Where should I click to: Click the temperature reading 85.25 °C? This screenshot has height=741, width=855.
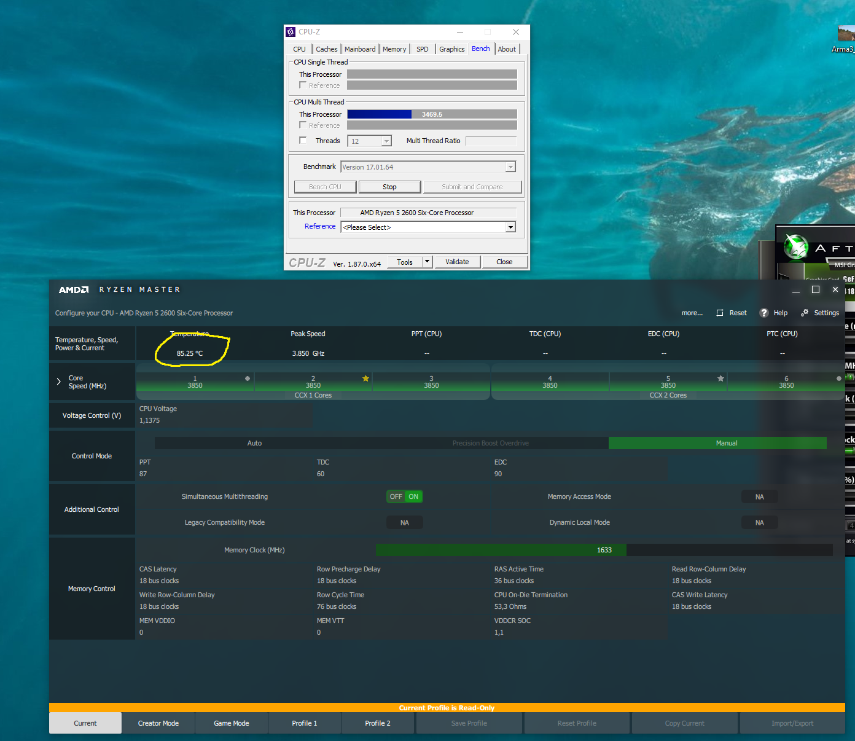point(190,353)
